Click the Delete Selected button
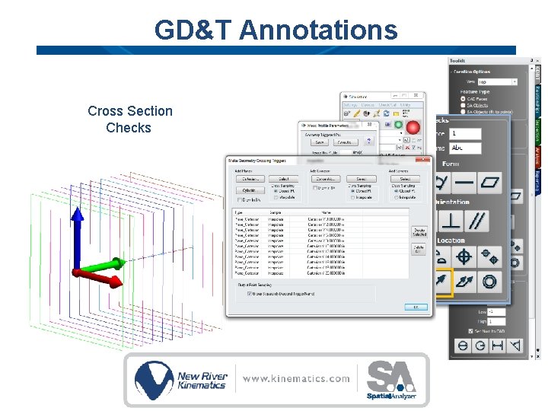The height and width of the screenshot is (411, 548). (419, 232)
